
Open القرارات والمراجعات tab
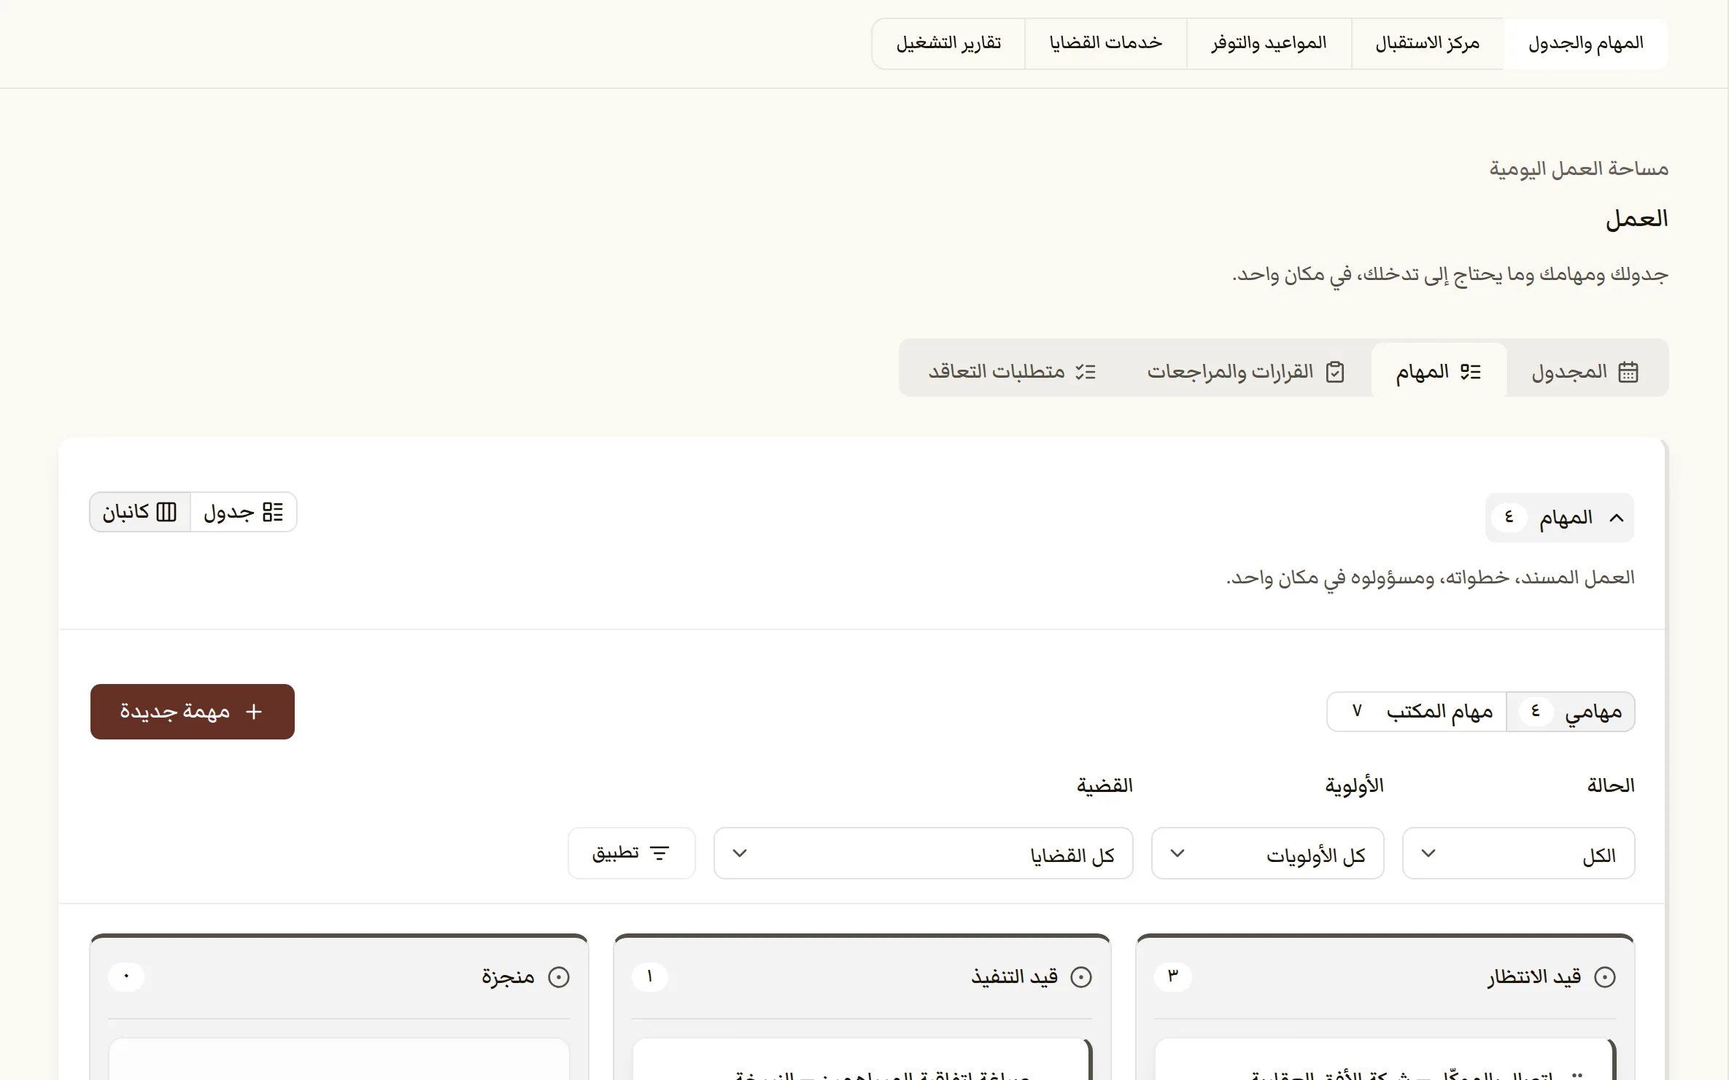pyautogui.click(x=1246, y=371)
